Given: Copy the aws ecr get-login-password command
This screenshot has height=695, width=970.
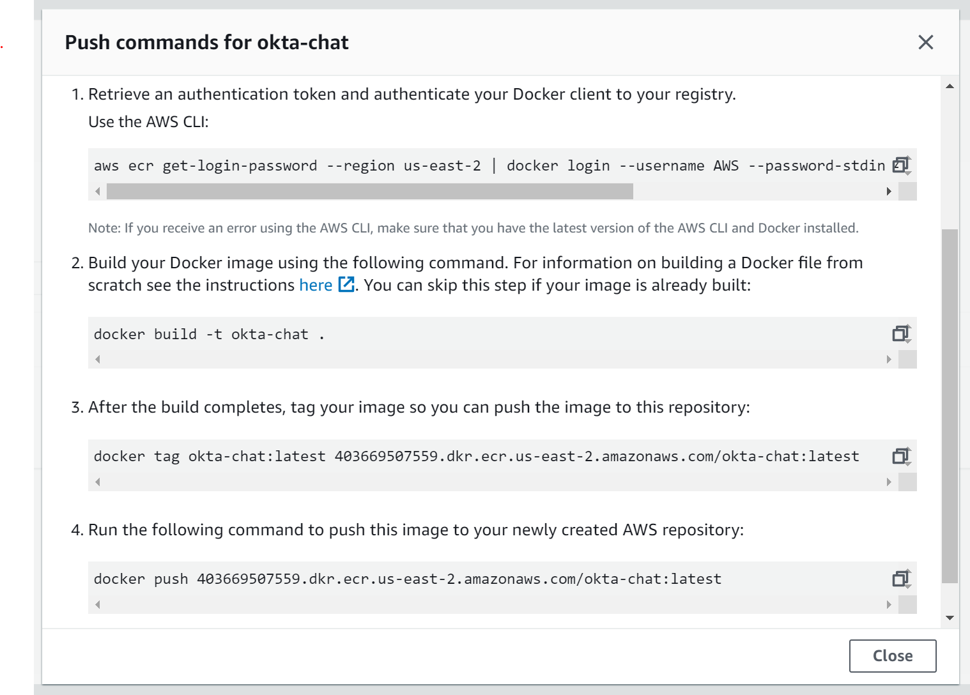Looking at the screenshot, I should pyautogui.click(x=901, y=165).
